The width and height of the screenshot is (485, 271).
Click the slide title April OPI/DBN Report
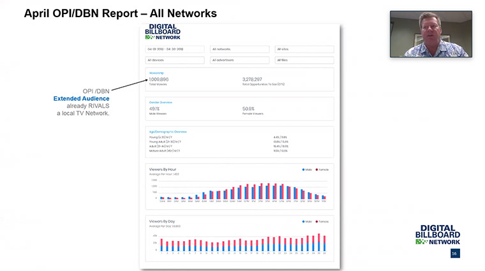click(x=121, y=13)
